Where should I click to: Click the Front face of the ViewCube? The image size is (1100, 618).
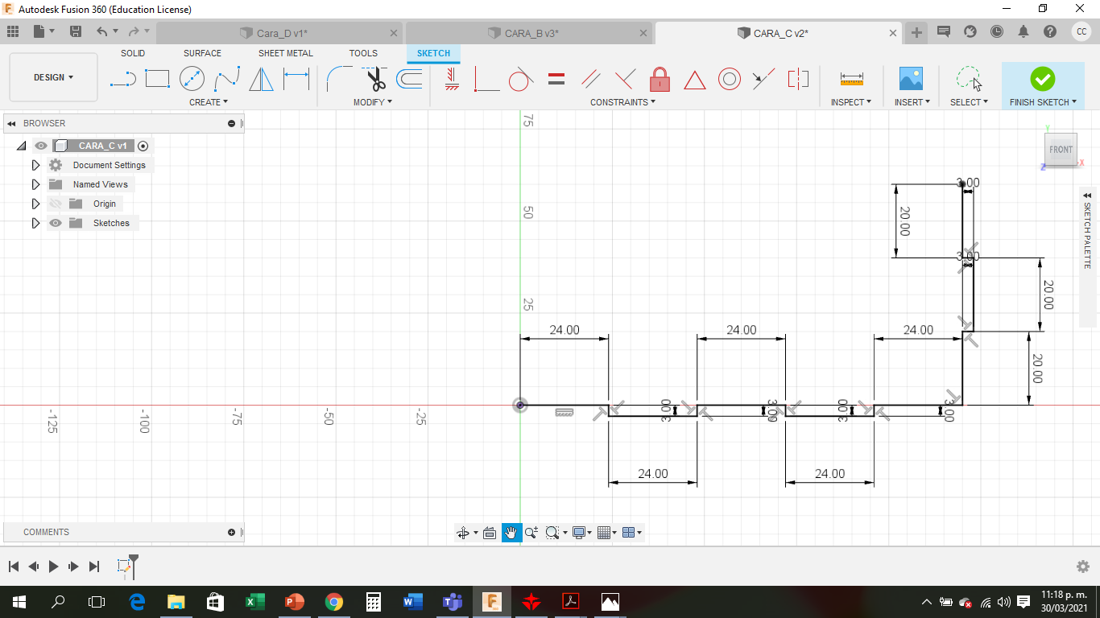click(x=1061, y=150)
